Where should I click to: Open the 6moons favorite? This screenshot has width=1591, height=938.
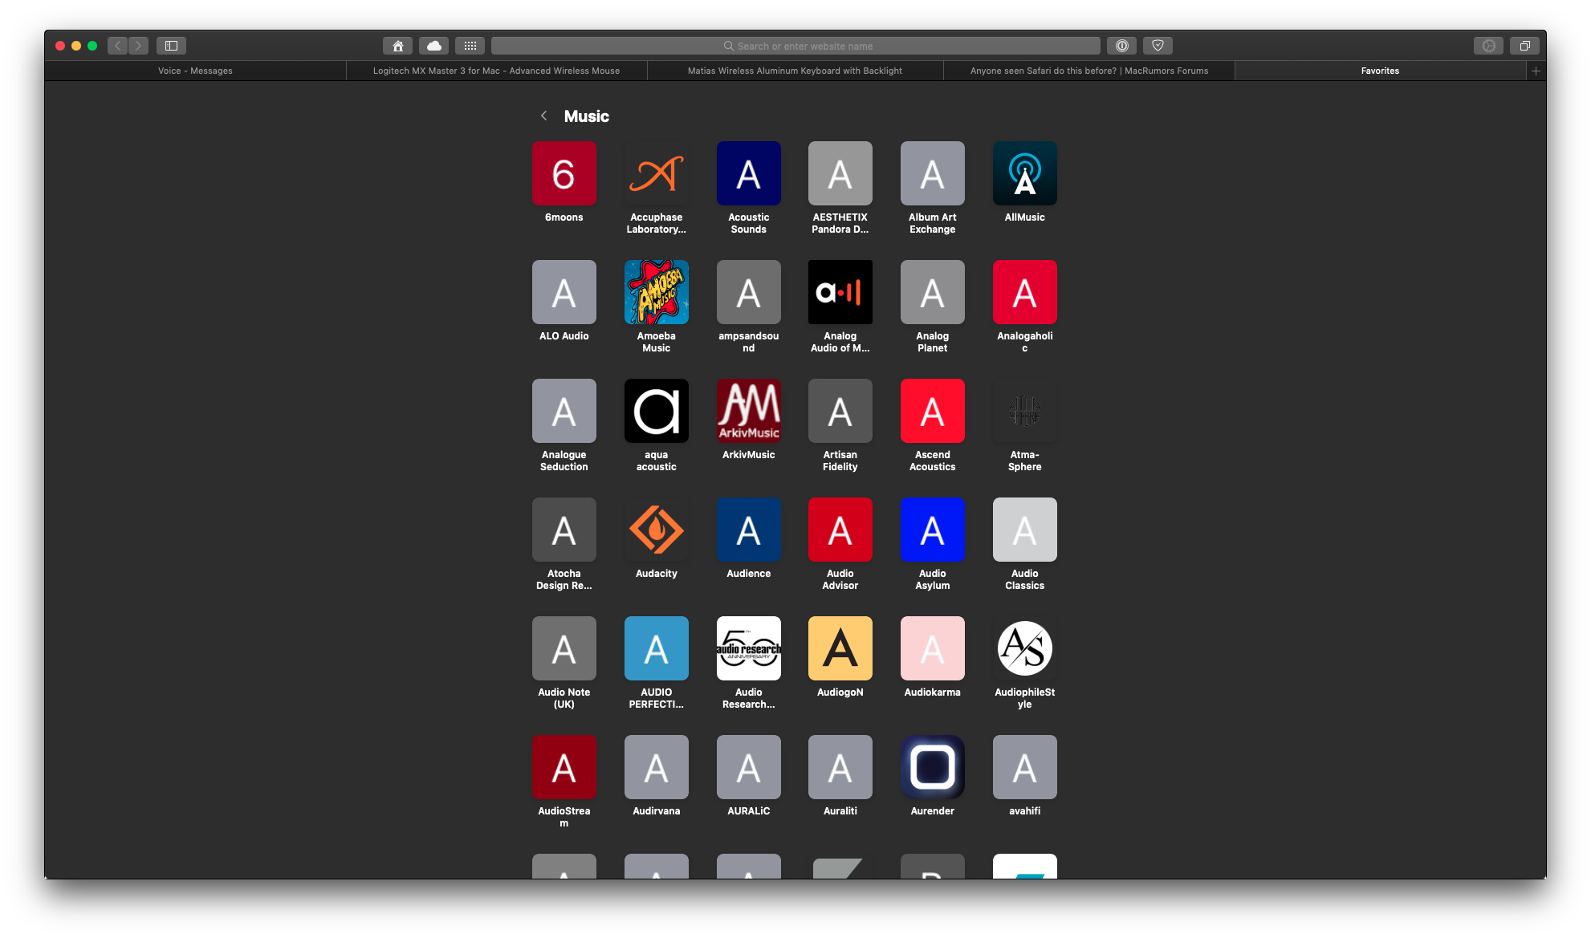564,173
